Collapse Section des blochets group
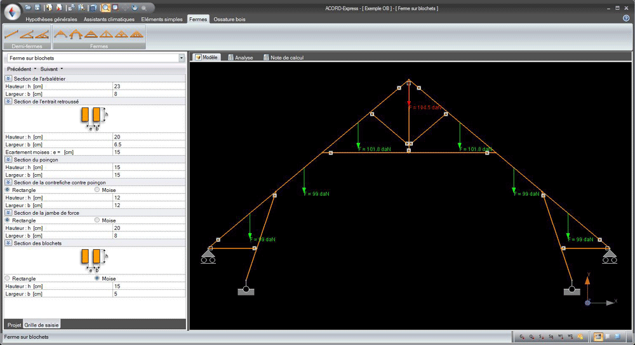The height and width of the screenshot is (345, 635). [8, 243]
